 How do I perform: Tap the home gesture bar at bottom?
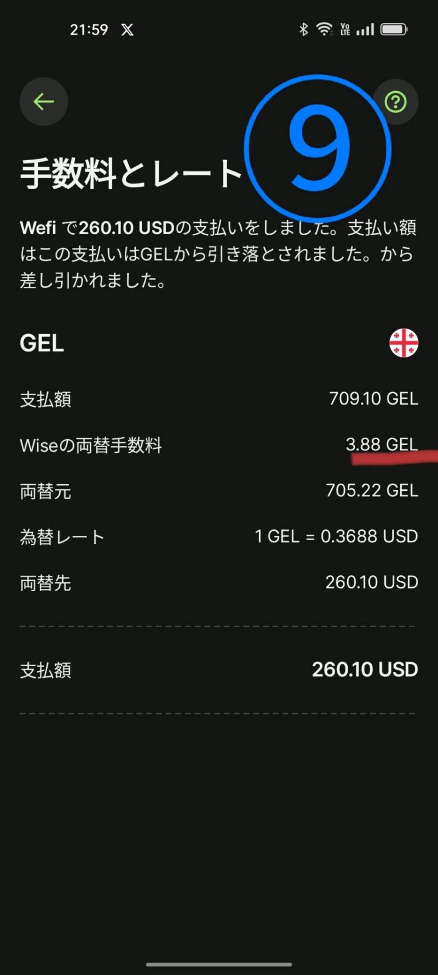(x=219, y=964)
